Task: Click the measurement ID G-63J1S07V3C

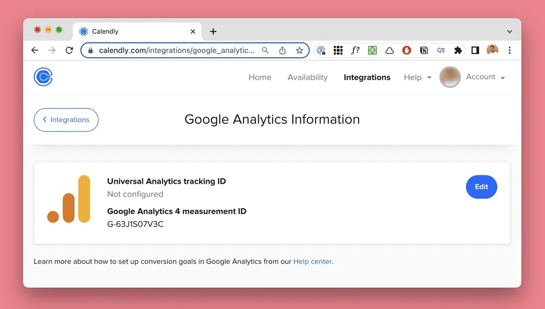Action: tap(135, 224)
